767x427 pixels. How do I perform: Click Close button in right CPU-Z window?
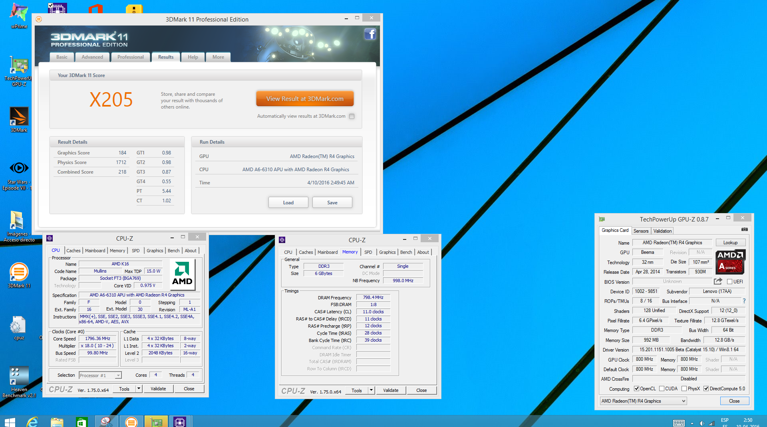click(421, 390)
